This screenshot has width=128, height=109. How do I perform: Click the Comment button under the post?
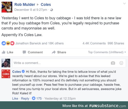(33, 52)
